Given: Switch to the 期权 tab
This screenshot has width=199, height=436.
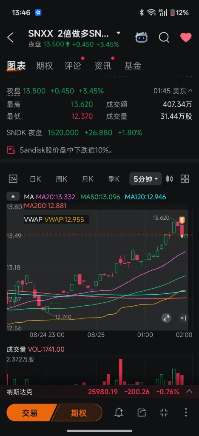Looking at the screenshot, I should pyautogui.click(x=44, y=66).
